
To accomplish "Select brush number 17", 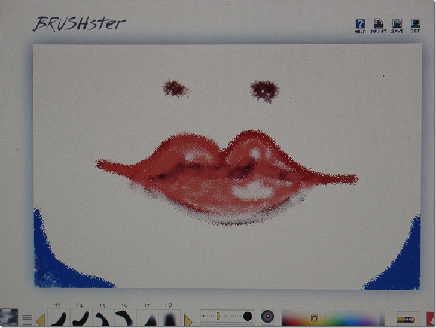I will pyautogui.click(x=147, y=317).
